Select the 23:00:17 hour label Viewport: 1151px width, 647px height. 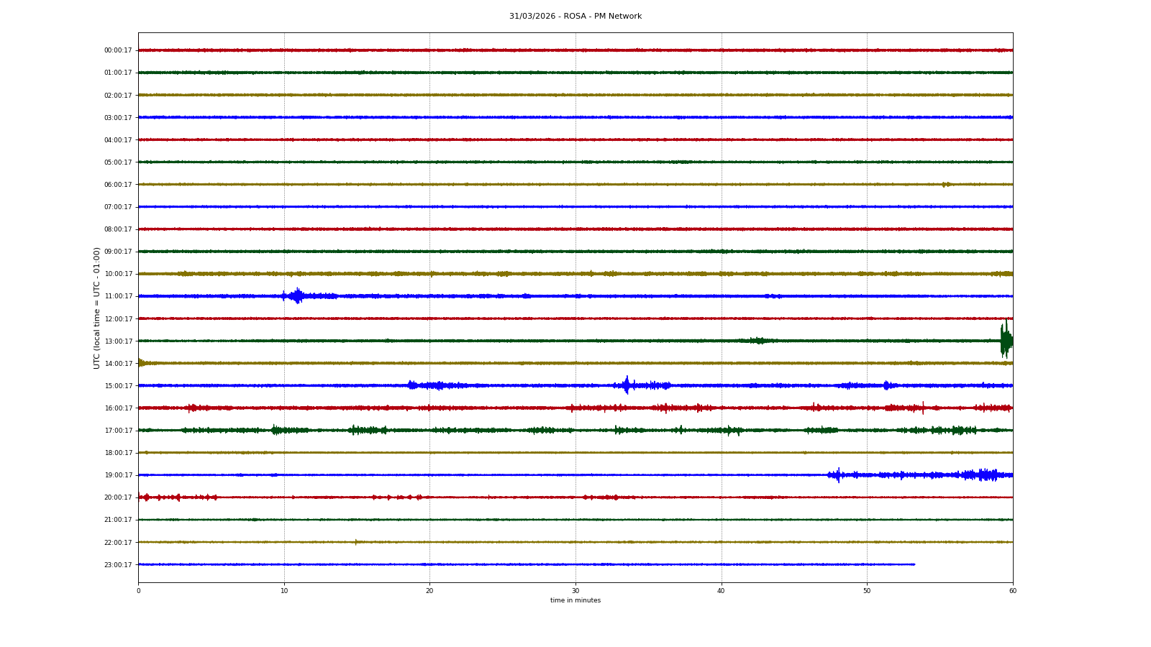118,565
